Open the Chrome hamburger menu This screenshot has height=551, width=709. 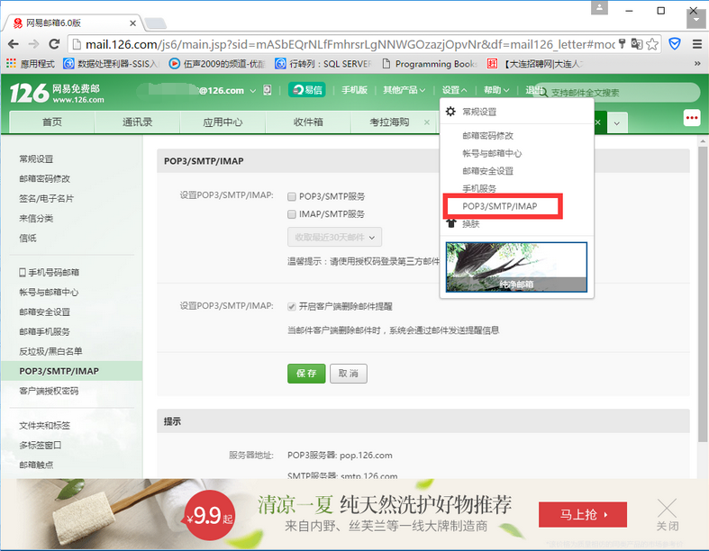pyautogui.click(x=697, y=44)
